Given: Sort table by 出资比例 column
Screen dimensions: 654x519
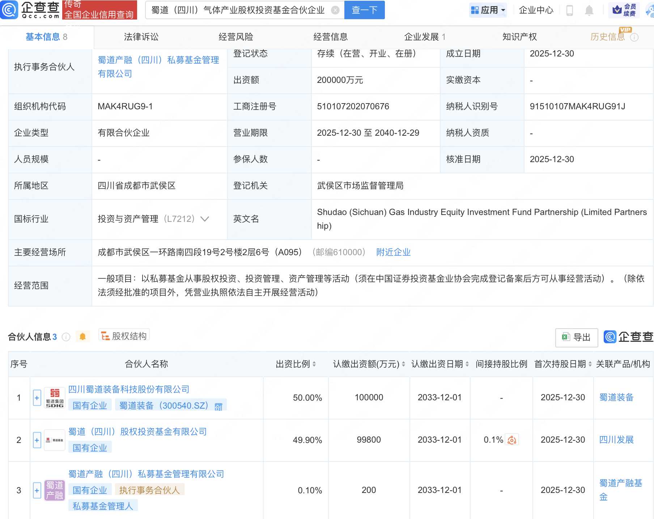Looking at the screenshot, I should pos(314,364).
